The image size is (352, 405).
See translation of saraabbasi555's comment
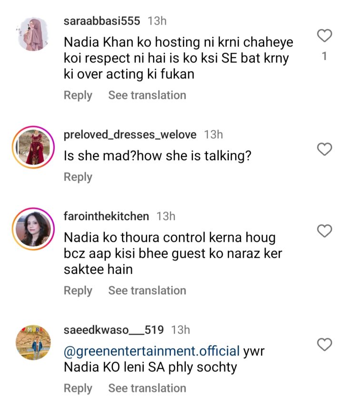147,96
